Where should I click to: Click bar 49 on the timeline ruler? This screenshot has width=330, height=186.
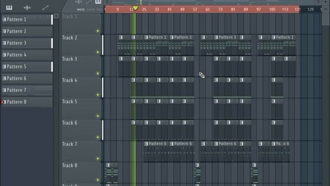click(x=182, y=9)
